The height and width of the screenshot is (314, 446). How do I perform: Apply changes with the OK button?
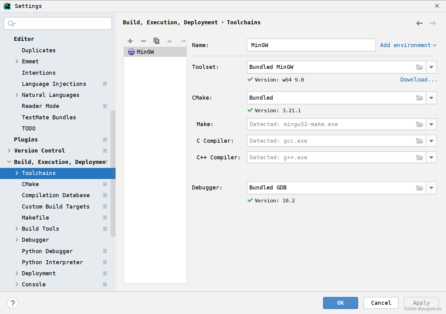[340, 303]
